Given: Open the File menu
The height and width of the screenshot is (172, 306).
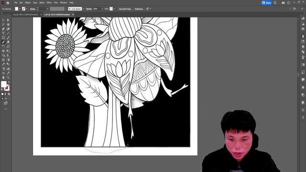Looking at the screenshot, I should point(15,3).
